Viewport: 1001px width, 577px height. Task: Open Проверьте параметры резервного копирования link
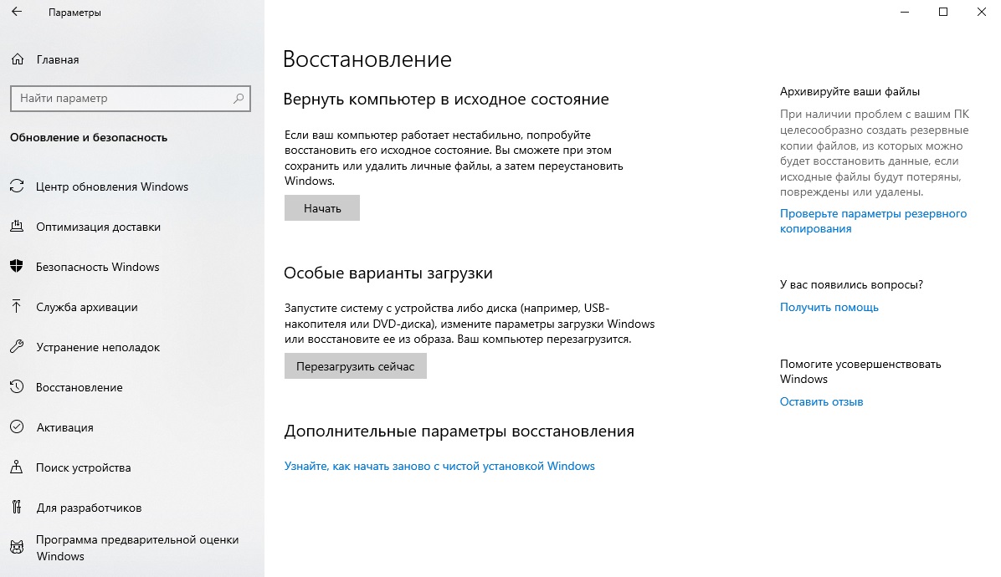click(873, 222)
